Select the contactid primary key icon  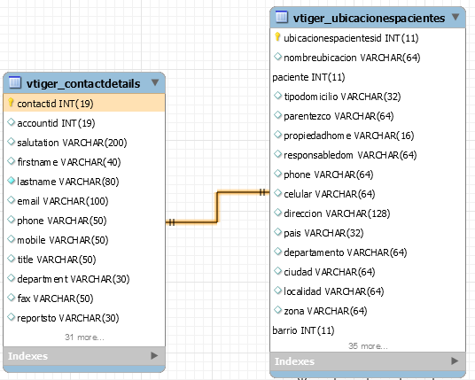(11, 103)
